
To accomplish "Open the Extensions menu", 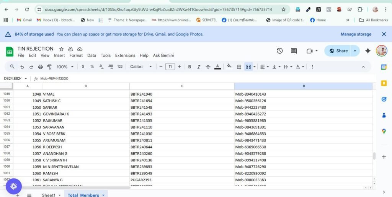I will [x=125, y=55].
